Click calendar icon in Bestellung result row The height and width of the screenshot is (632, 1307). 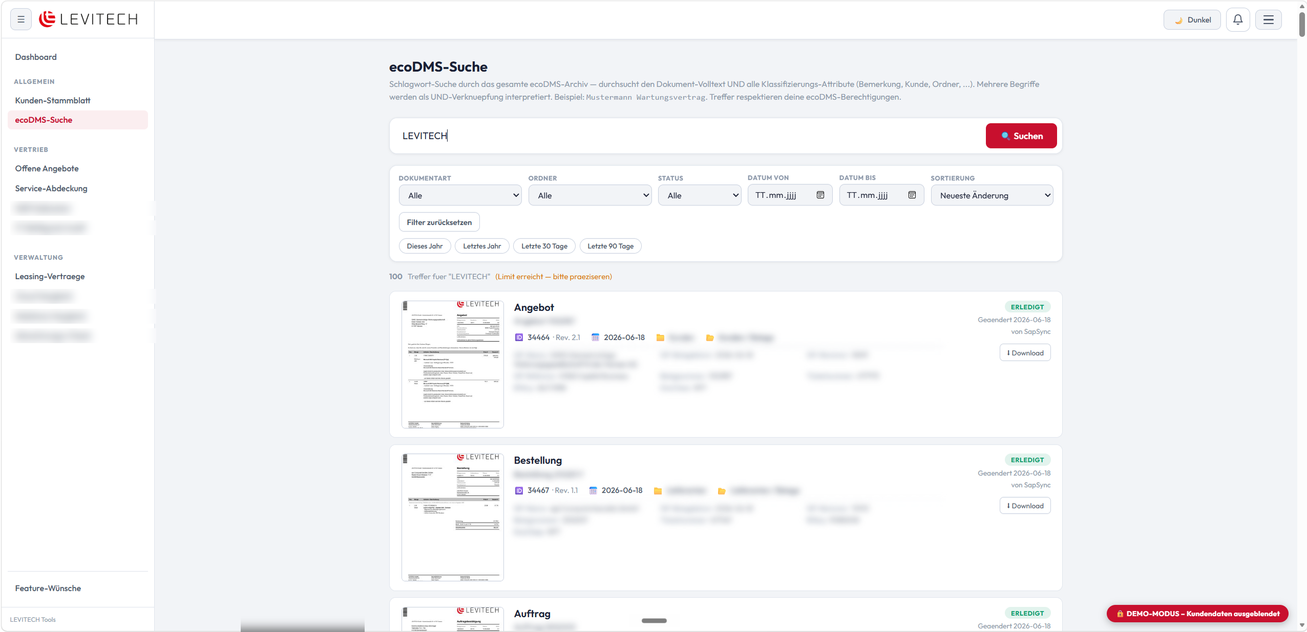pos(593,491)
